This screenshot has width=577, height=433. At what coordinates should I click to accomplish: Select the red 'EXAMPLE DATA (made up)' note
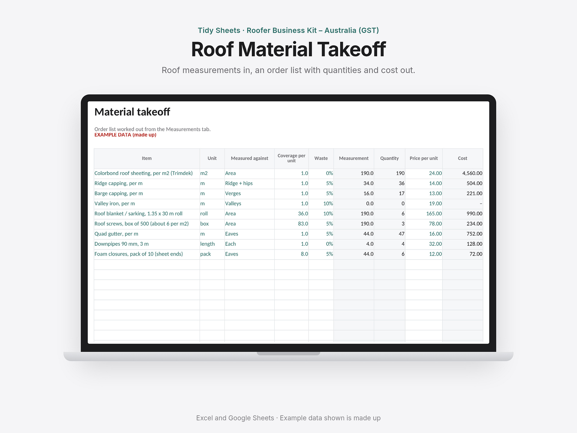[x=125, y=135]
